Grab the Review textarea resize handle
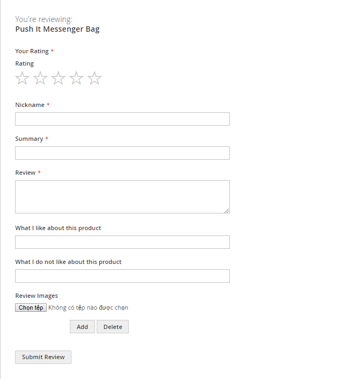 point(227,211)
